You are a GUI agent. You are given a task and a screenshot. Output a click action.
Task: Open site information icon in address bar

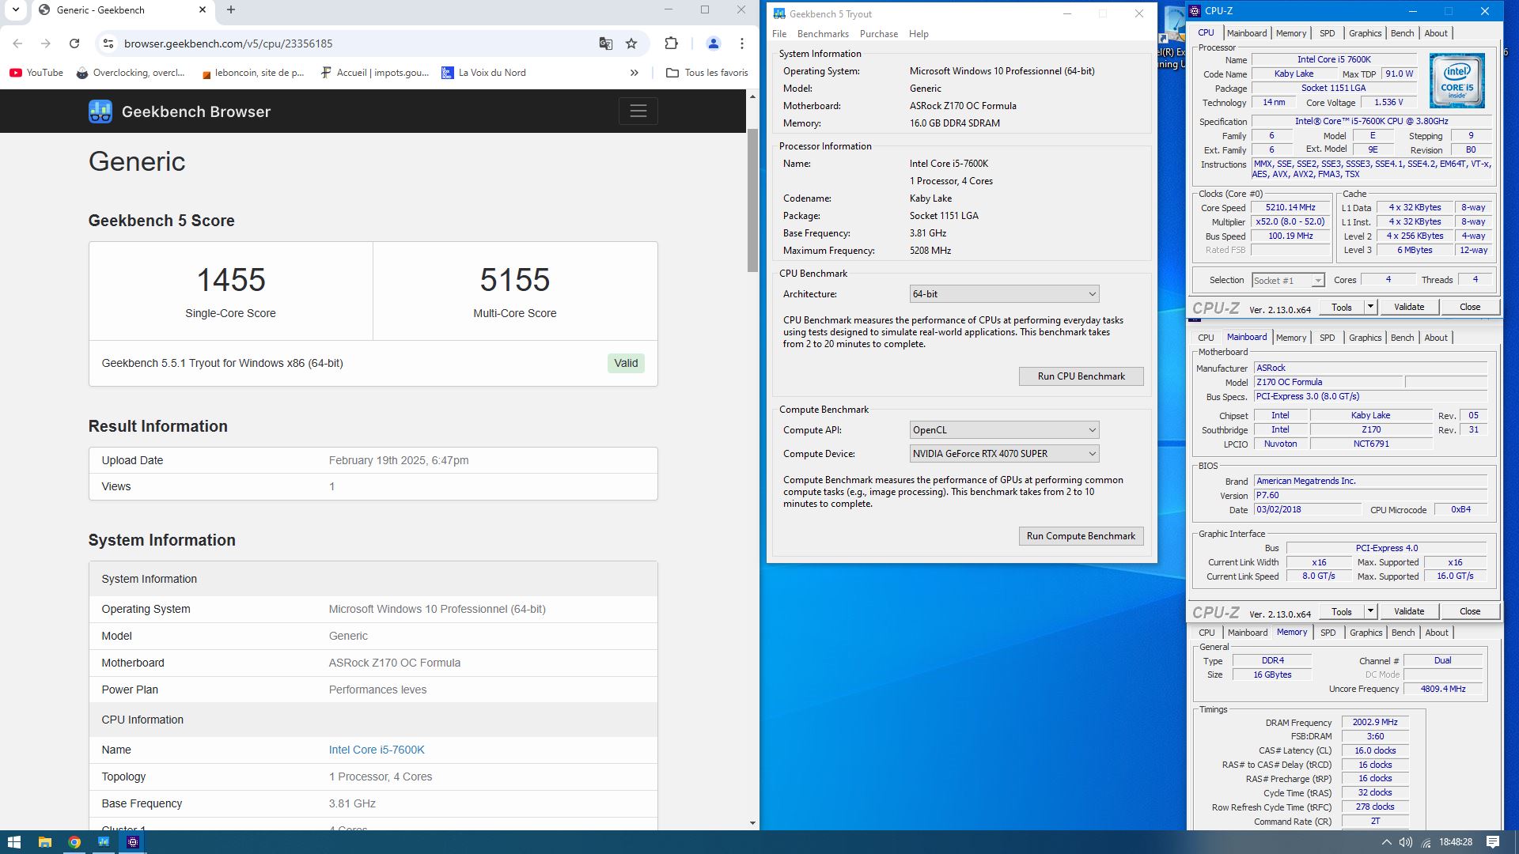pyautogui.click(x=108, y=43)
